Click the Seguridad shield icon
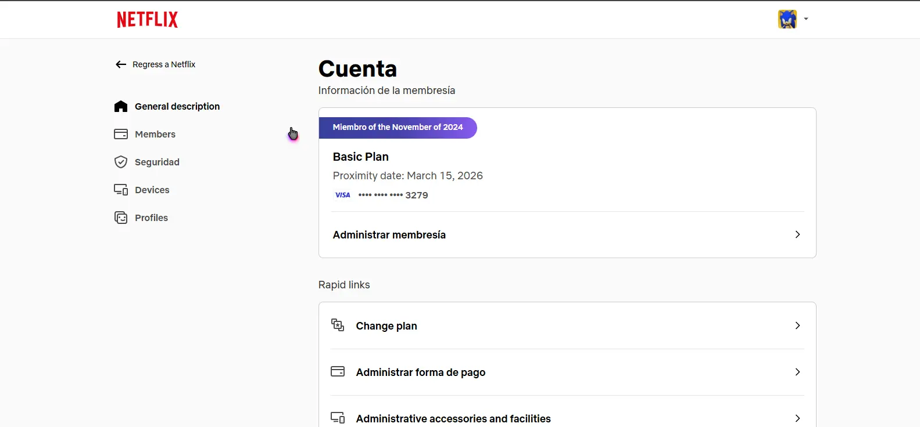920x427 pixels. 121,162
